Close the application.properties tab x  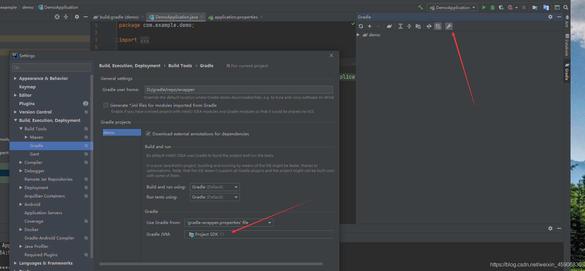pos(261,17)
